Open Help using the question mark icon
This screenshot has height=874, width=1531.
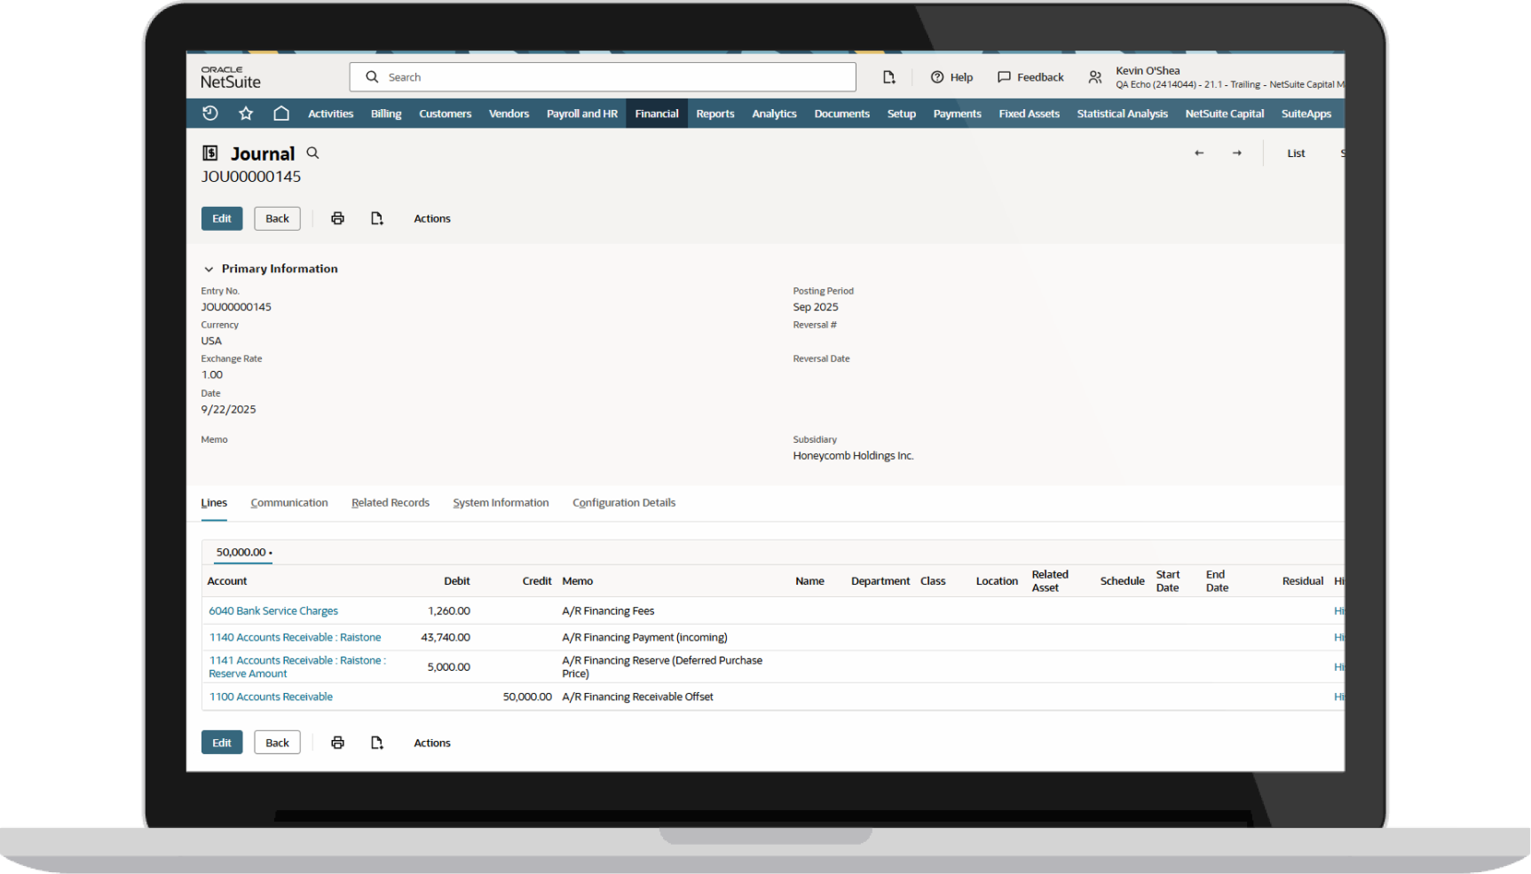click(x=936, y=77)
